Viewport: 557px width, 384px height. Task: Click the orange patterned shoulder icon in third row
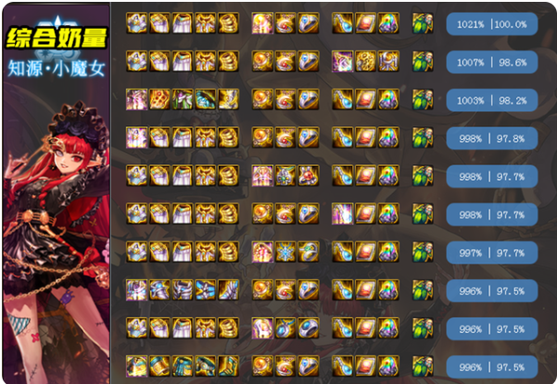click(159, 99)
